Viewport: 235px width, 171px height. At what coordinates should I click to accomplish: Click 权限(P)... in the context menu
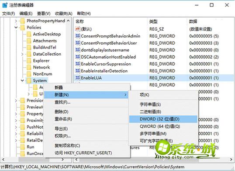[86, 136]
